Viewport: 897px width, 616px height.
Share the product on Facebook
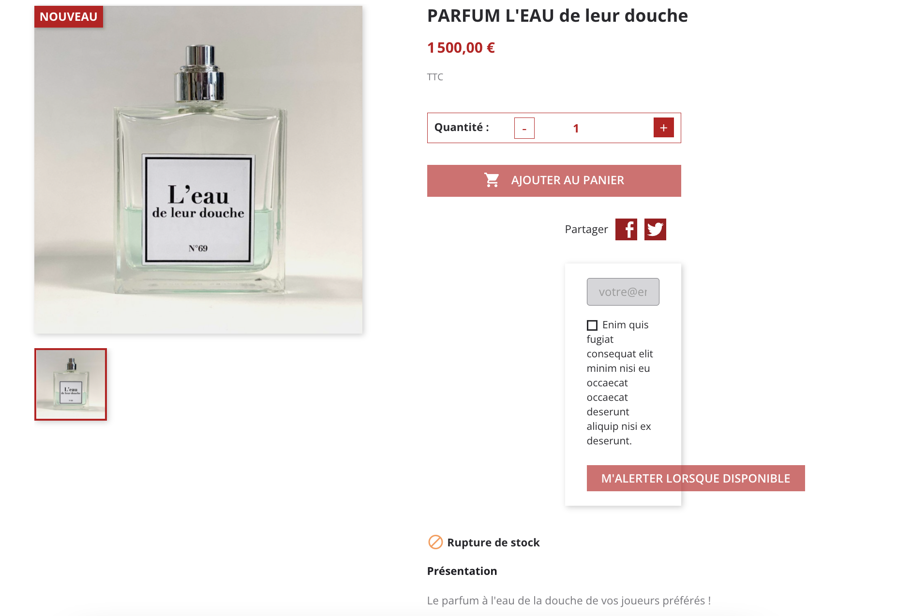tap(626, 229)
